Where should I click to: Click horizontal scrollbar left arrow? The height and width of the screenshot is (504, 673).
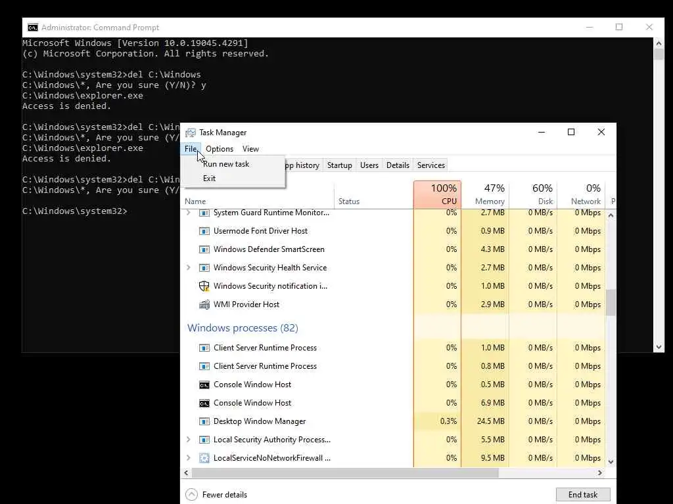coord(186,472)
